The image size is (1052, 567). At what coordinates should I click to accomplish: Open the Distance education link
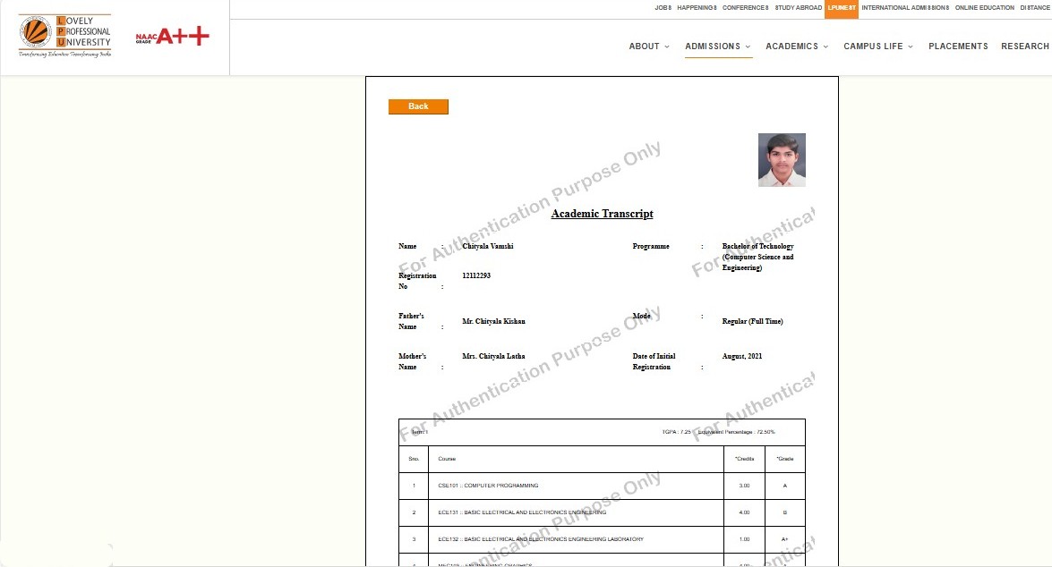pos(1035,8)
